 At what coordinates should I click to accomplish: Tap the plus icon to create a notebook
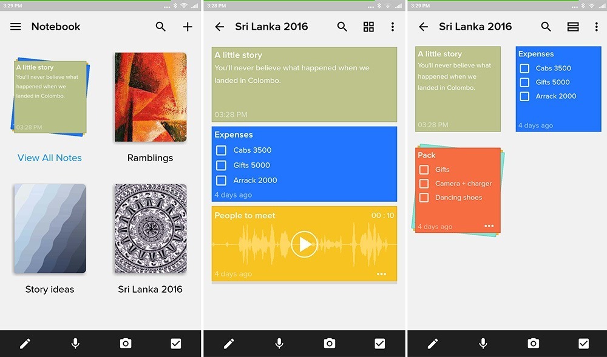[x=188, y=26]
